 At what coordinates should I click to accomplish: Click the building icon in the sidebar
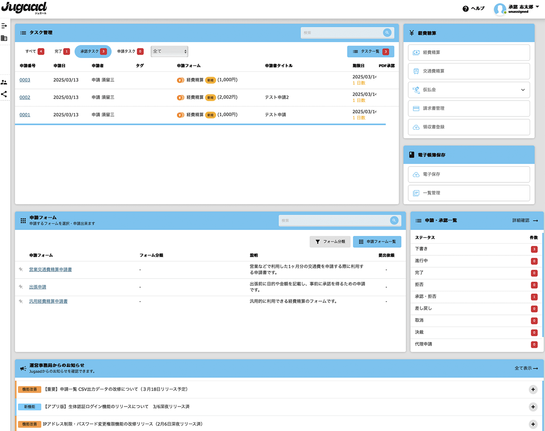tap(4, 38)
